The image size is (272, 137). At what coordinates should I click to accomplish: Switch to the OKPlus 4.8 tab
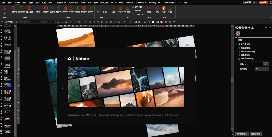141,3
